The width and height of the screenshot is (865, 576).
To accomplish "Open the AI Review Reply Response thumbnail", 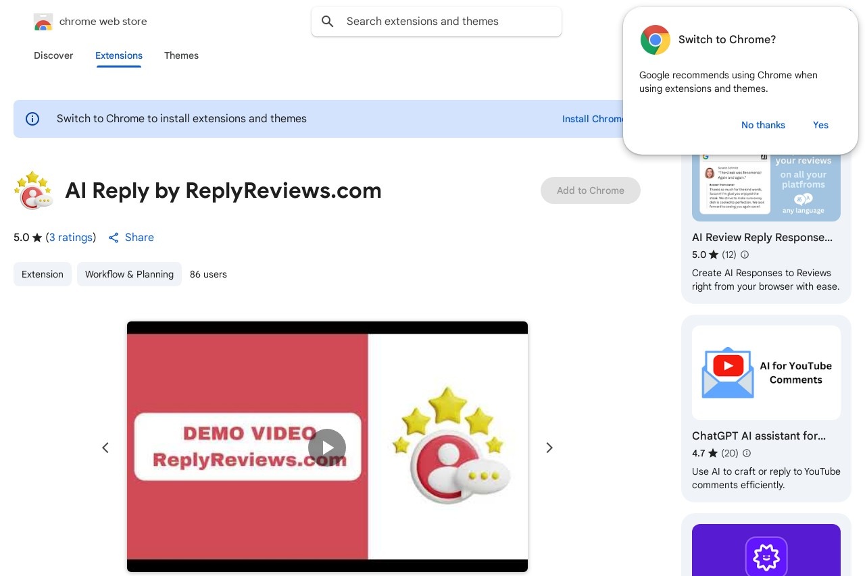I will click(x=766, y=188).
